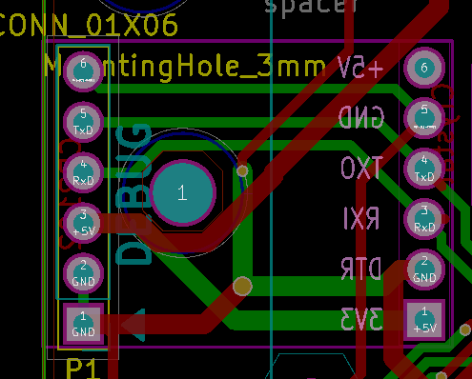Click right connector square pad 1 +5V

pos(424,320)
